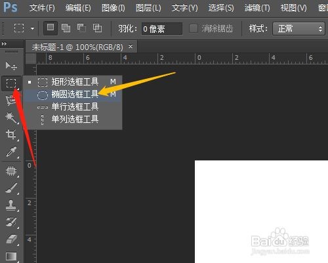Screen dimensions: 328x263
Task: Click the toolbar grip handle
Action: (11, 51)
